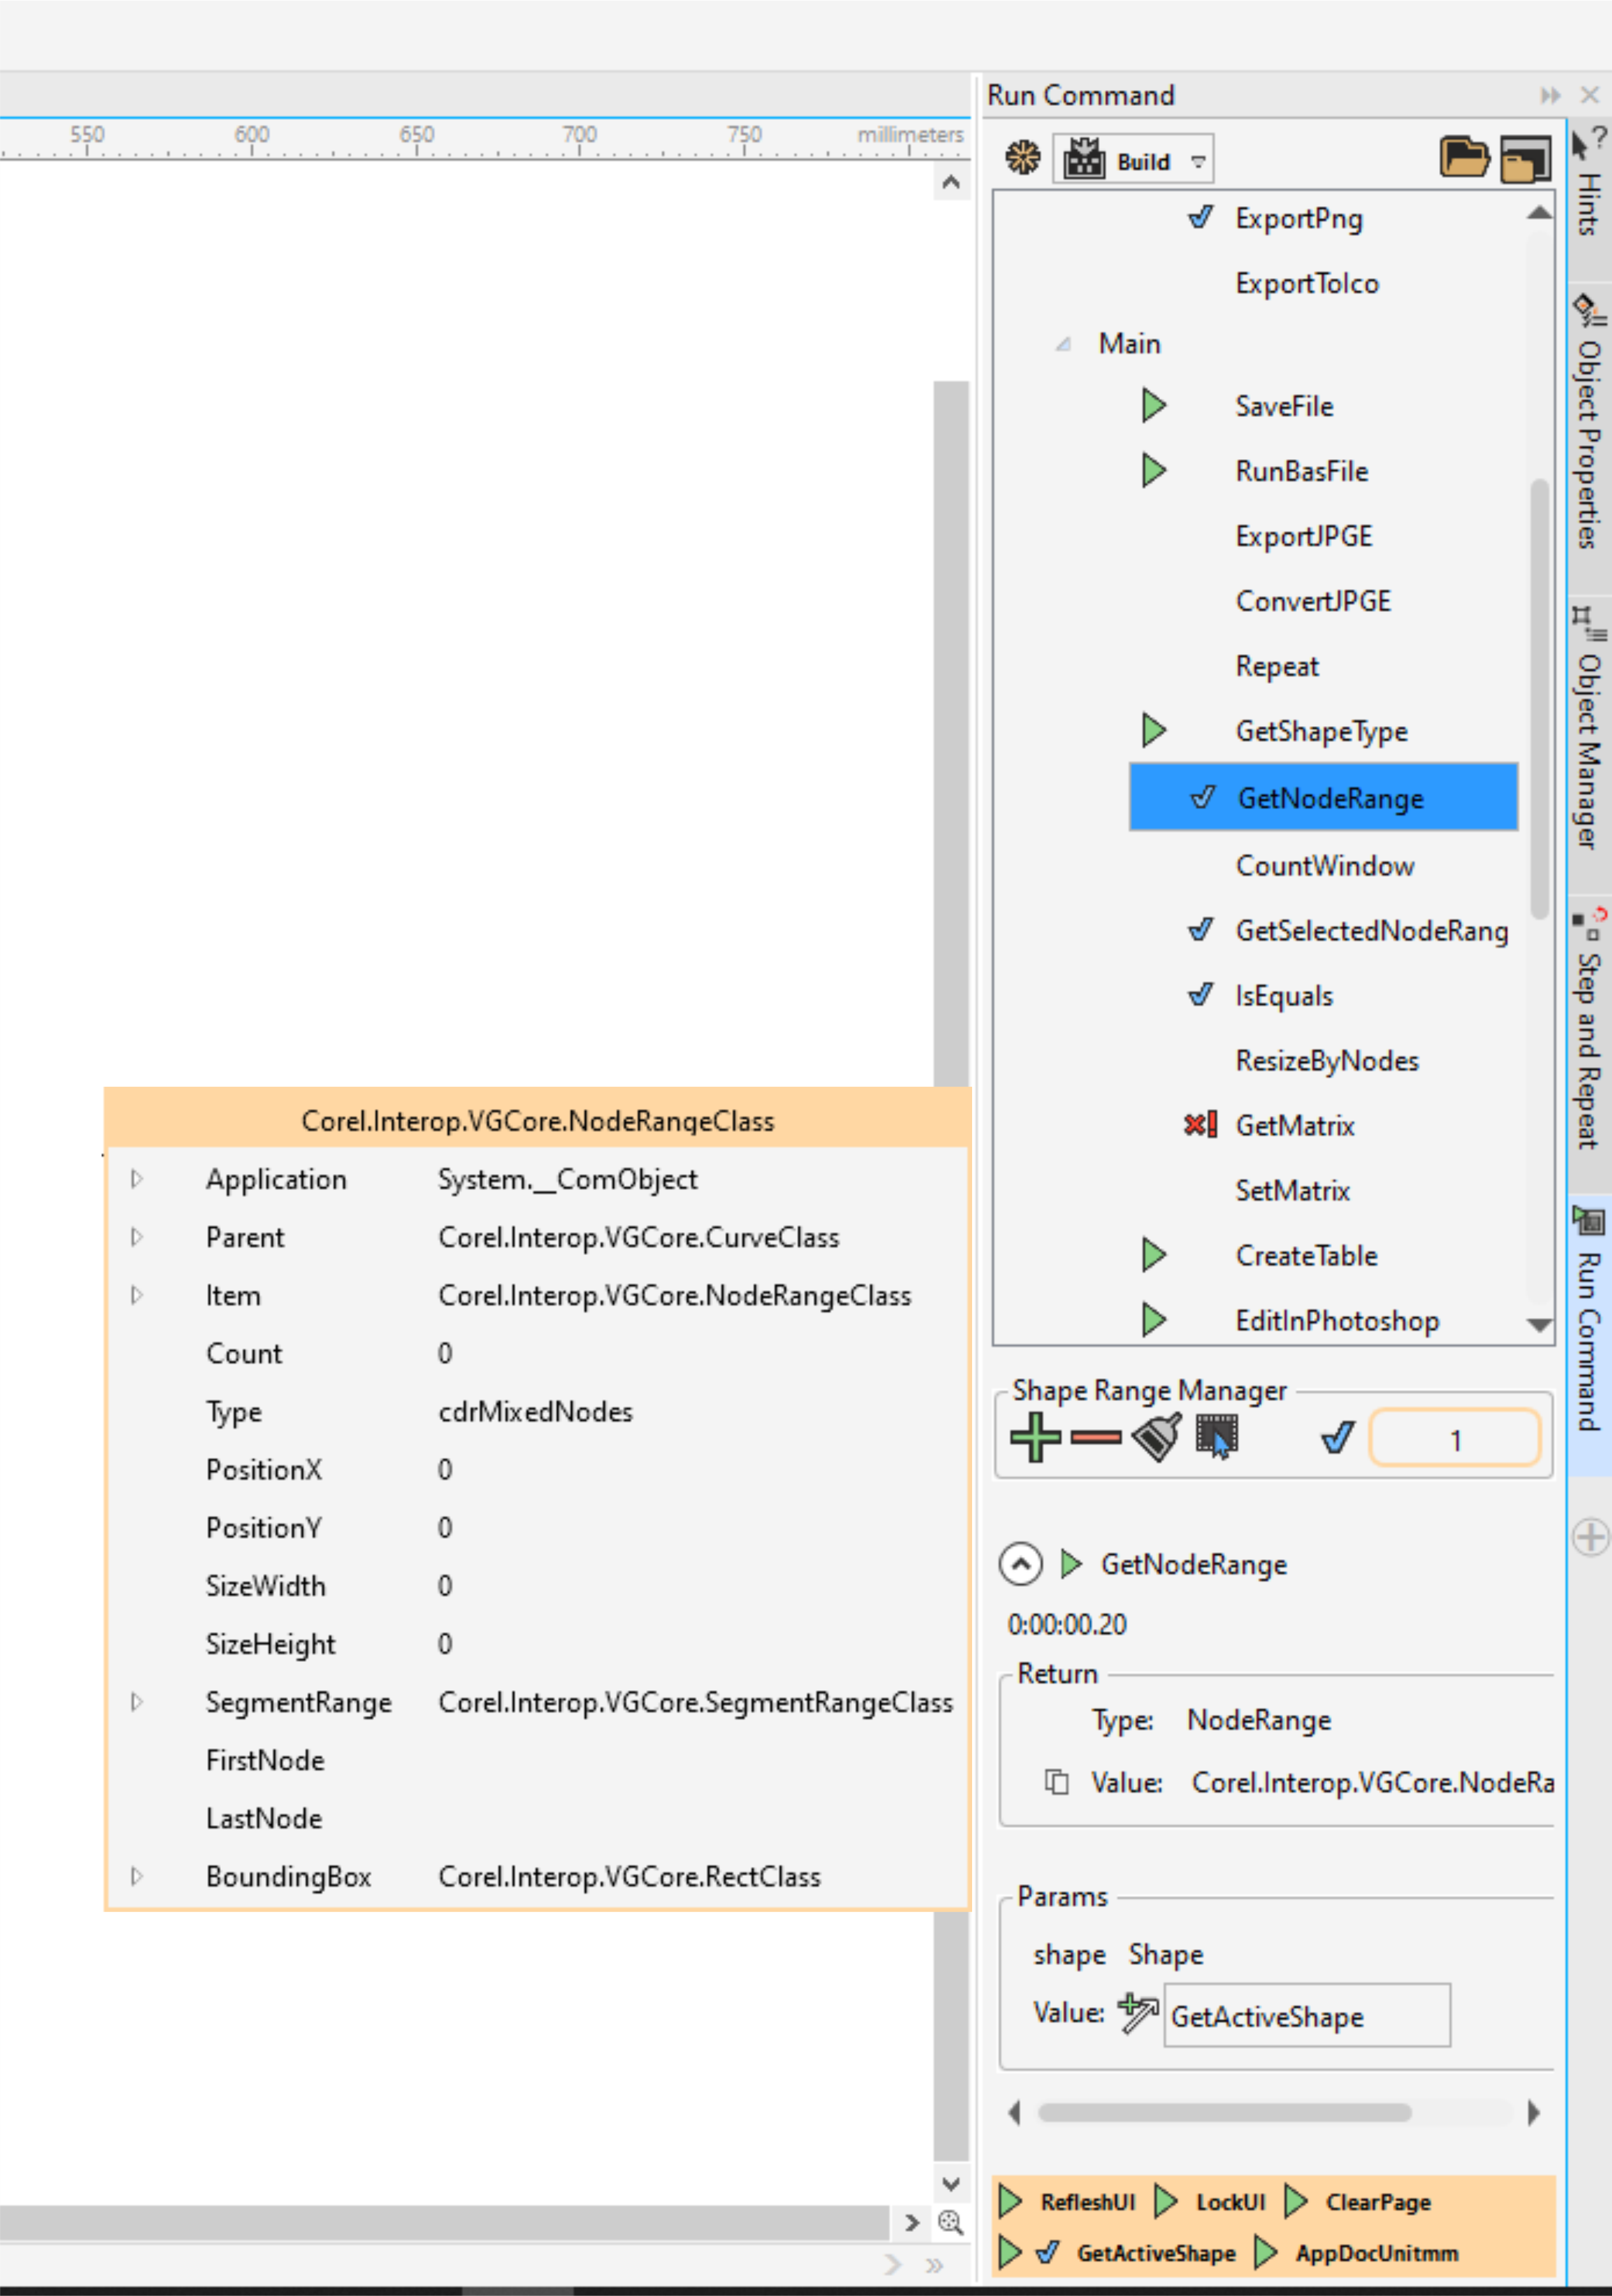
Task: Click the settings gear icon beside Build
Action: point(1022,157)
